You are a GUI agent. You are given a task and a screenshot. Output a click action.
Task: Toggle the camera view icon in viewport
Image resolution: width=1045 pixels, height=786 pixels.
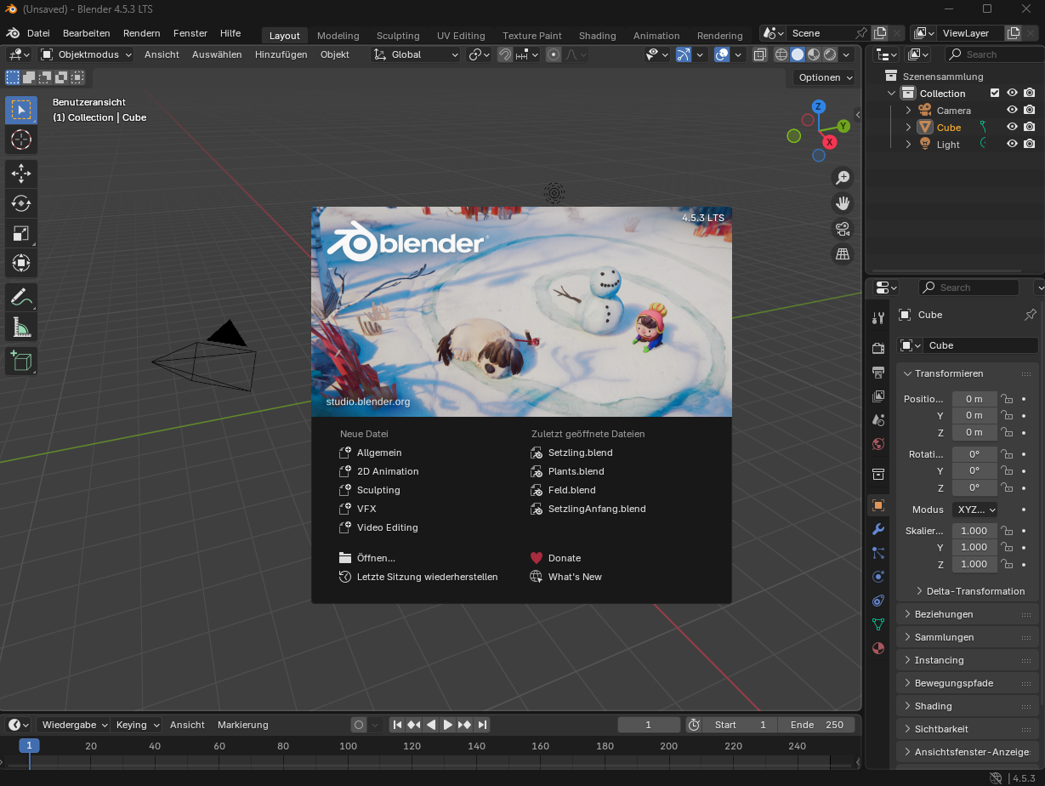coord(842,228)
